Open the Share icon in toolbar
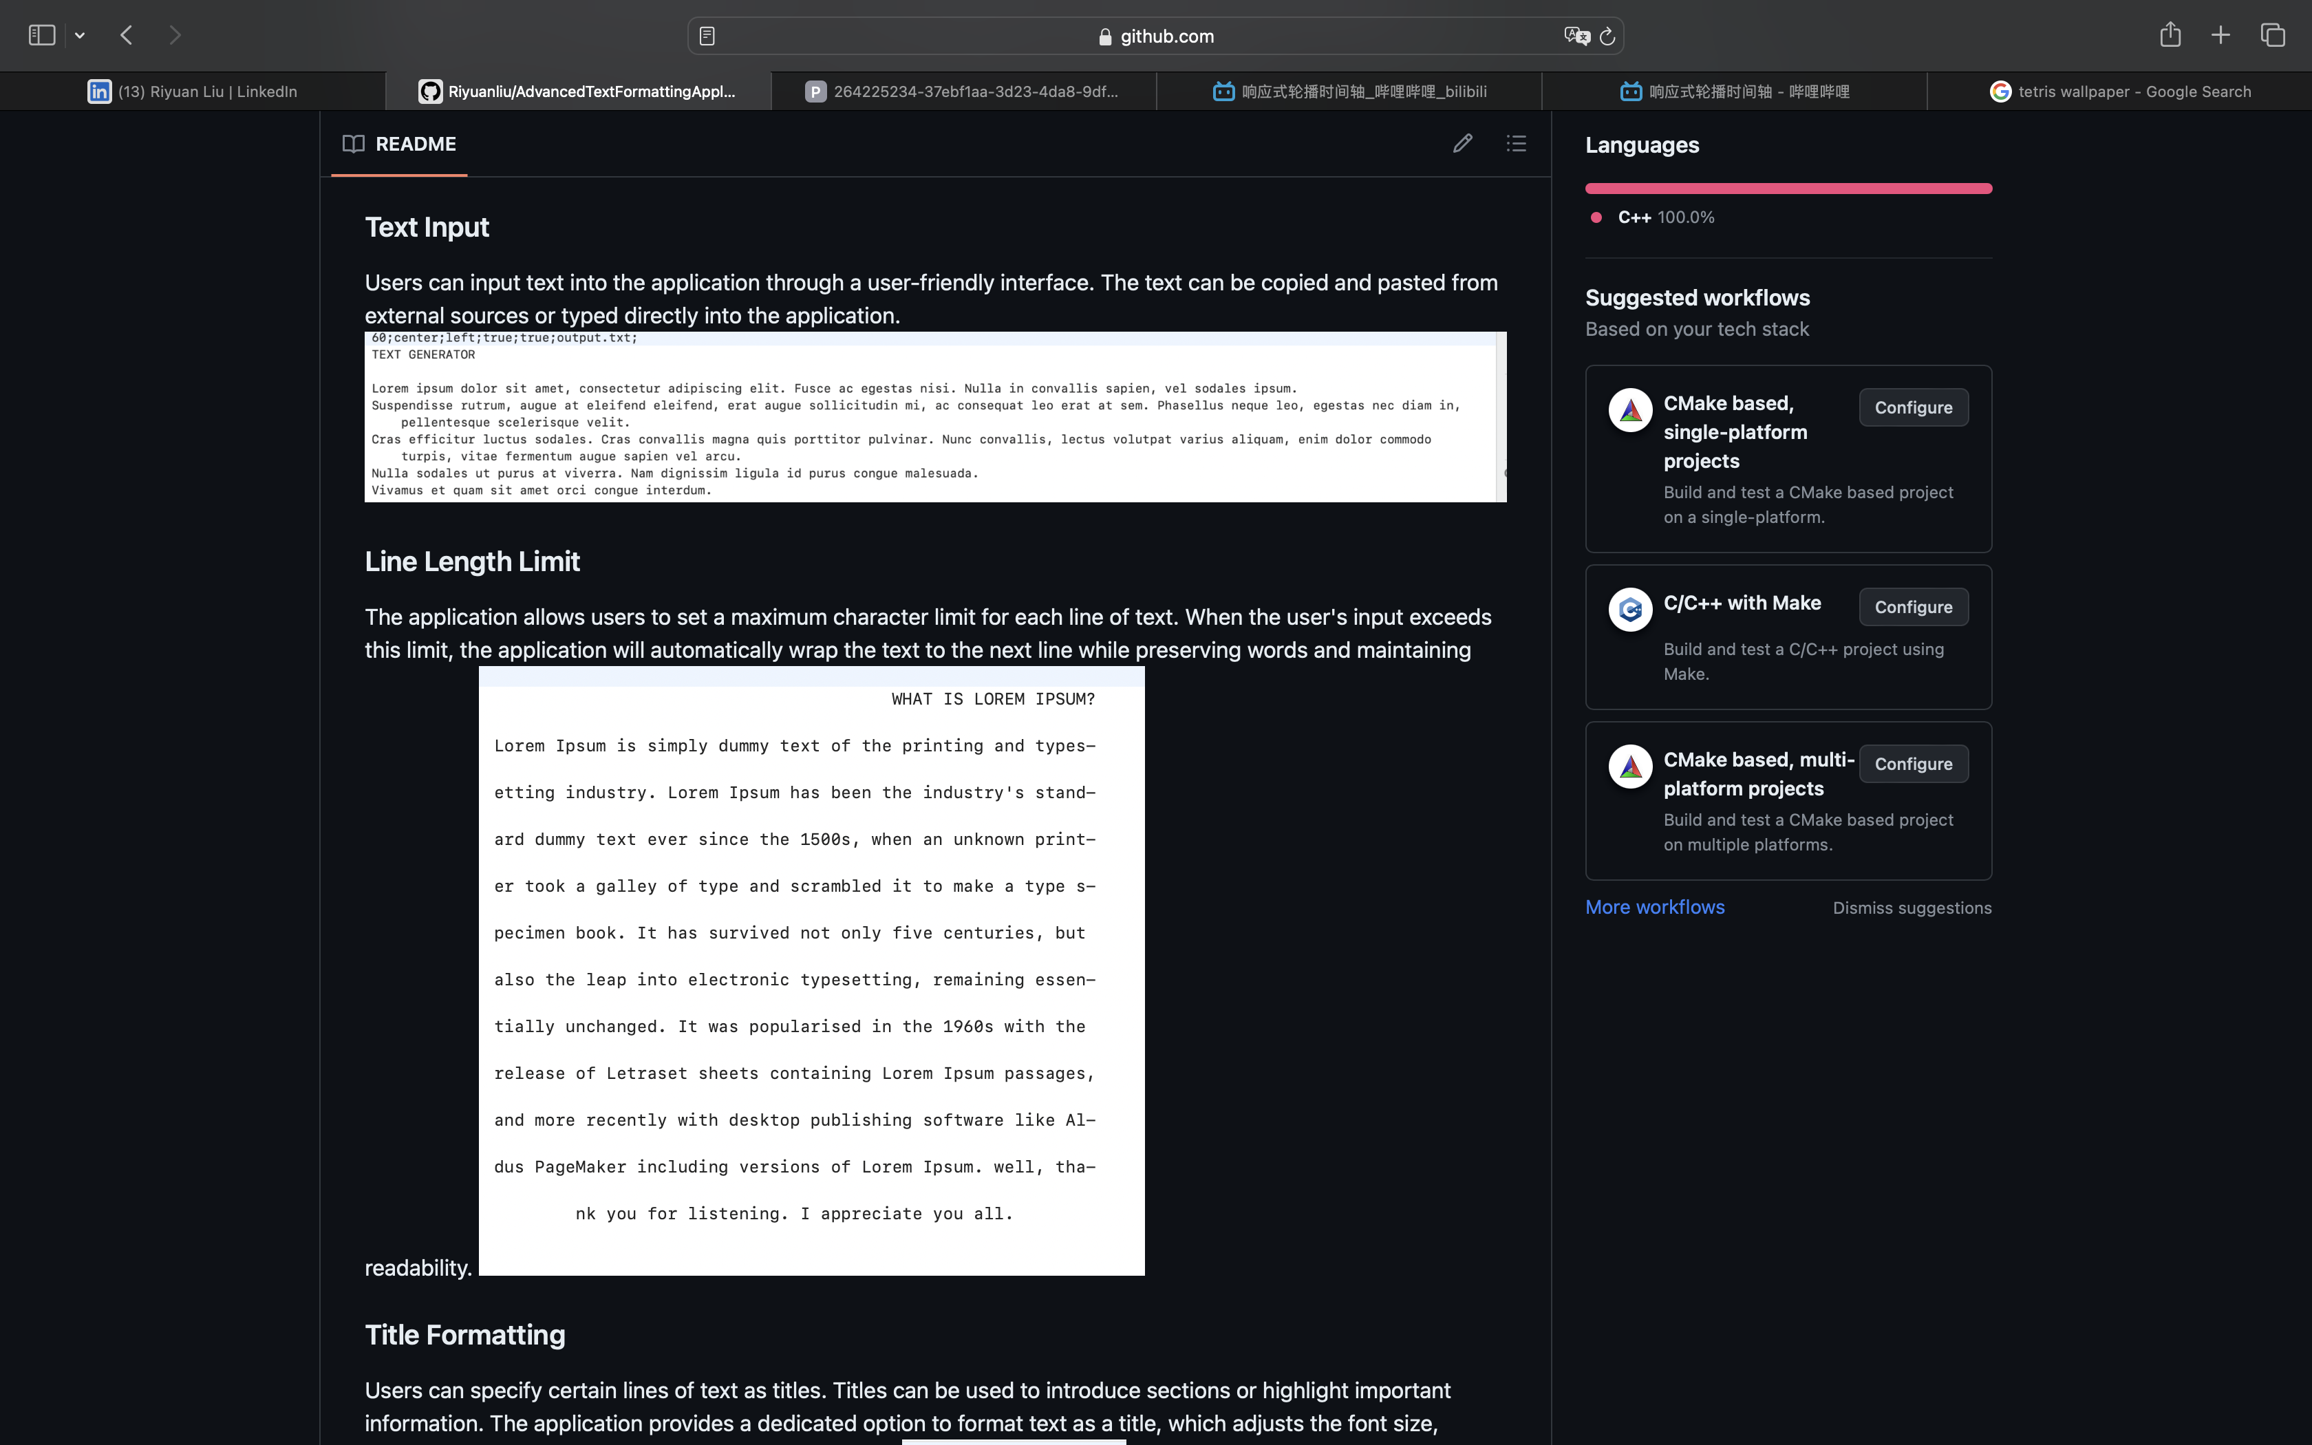 pos(2170,35)
